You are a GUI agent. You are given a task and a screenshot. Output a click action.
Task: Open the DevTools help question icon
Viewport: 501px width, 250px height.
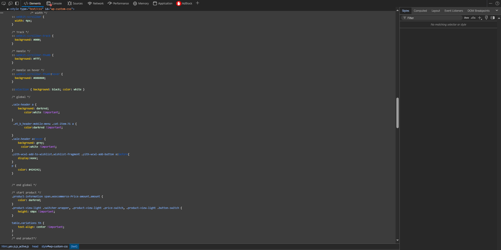point(497,3)
